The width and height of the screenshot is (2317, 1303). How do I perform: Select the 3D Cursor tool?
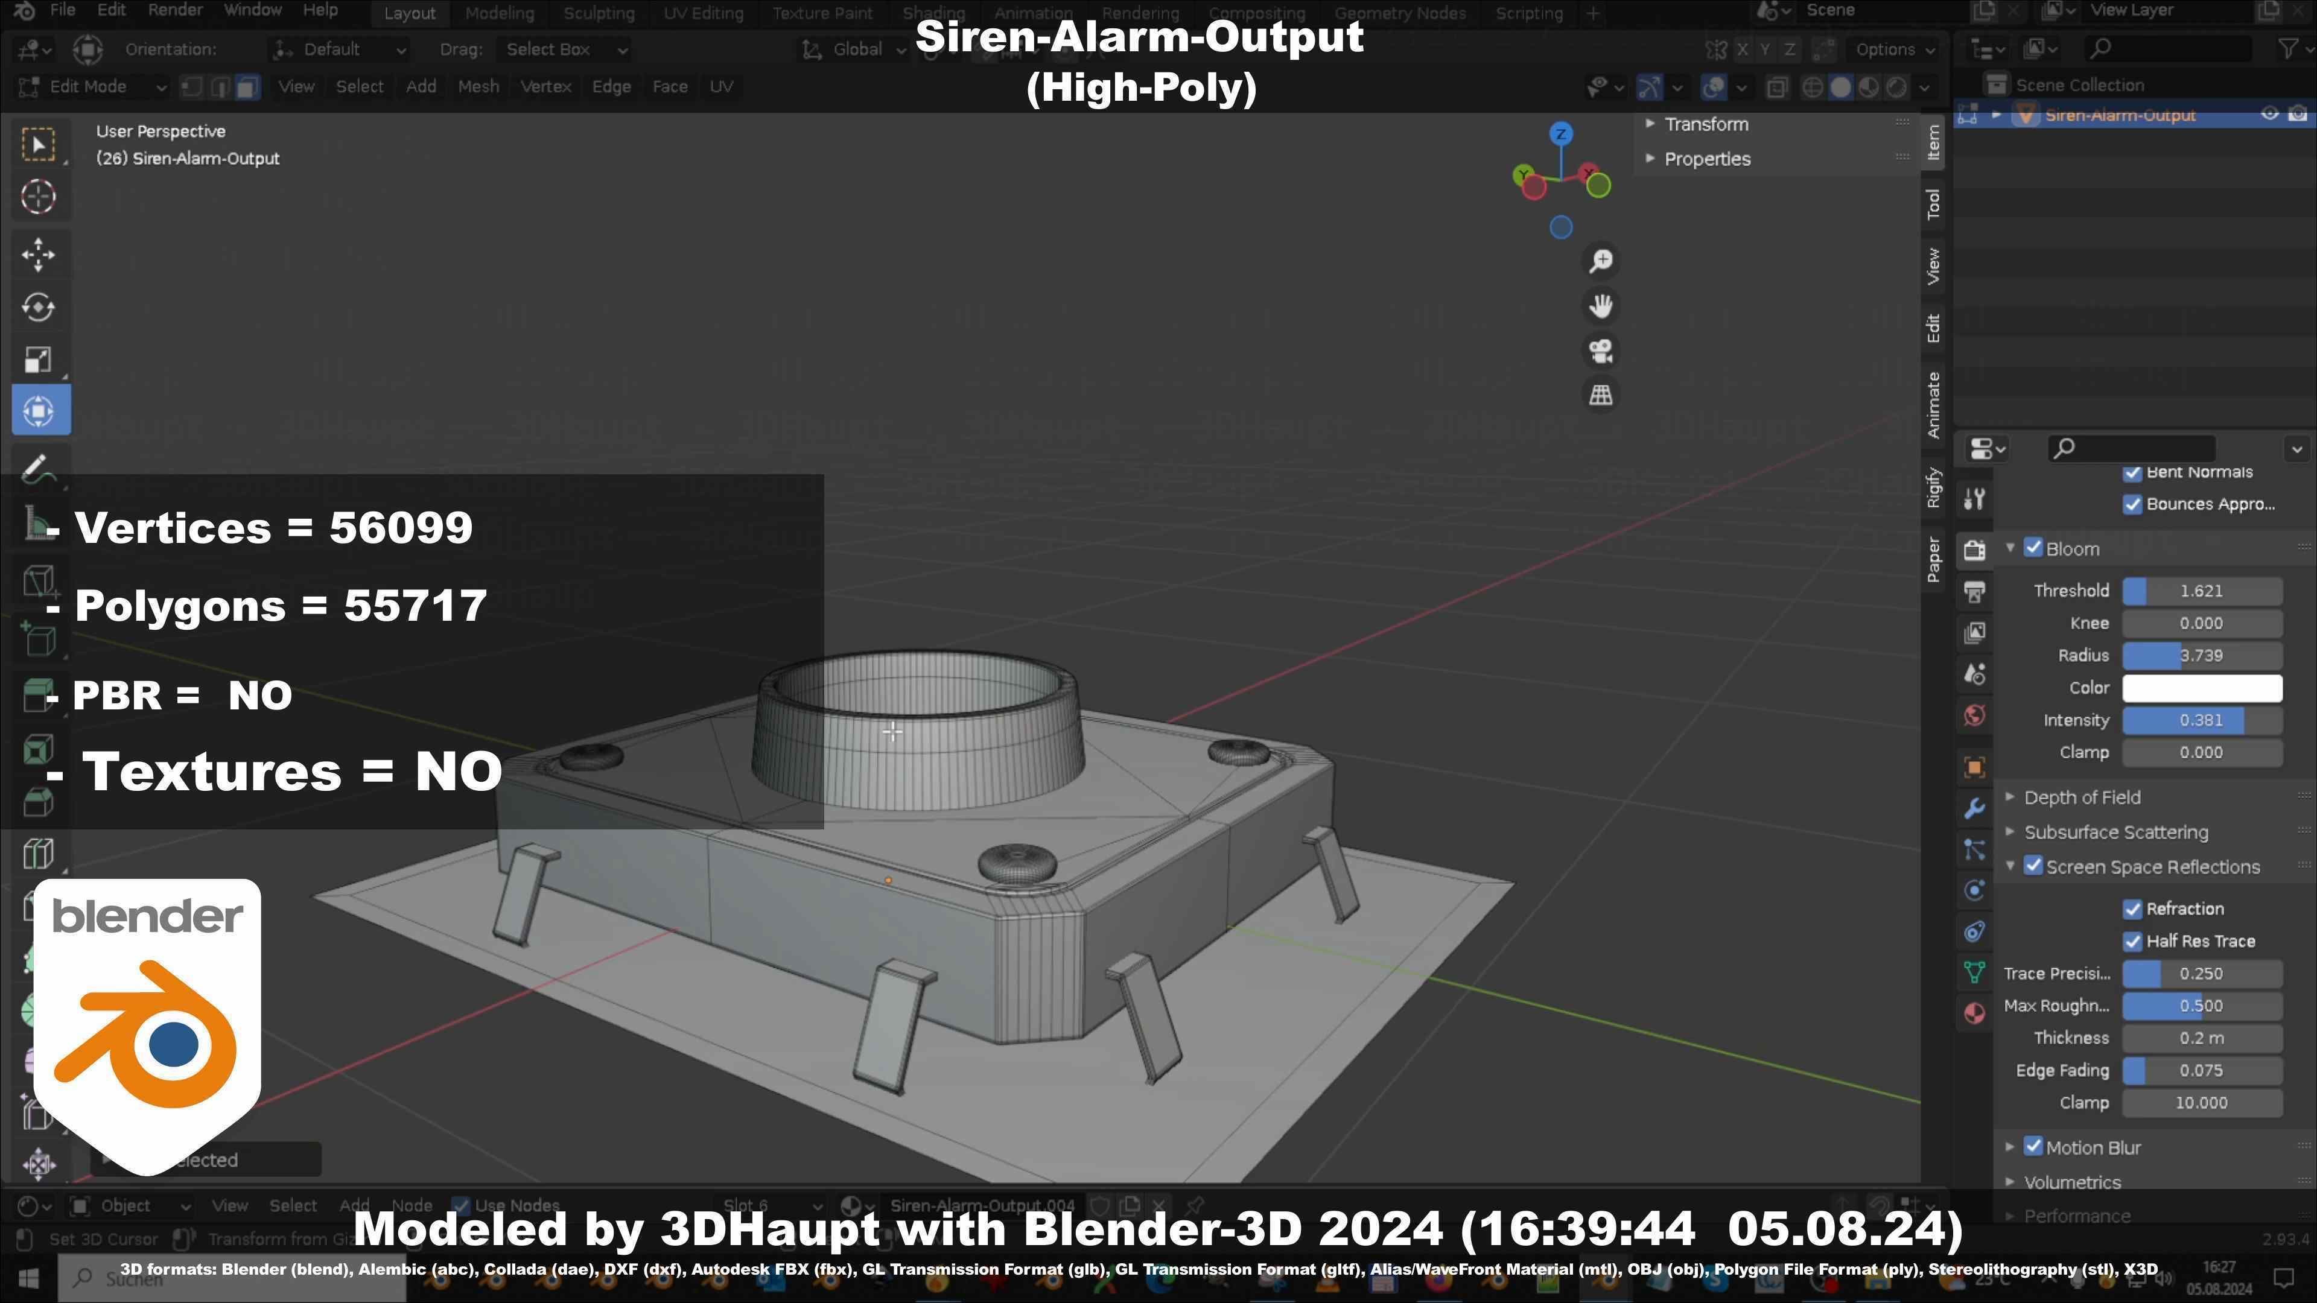point(39,197)
